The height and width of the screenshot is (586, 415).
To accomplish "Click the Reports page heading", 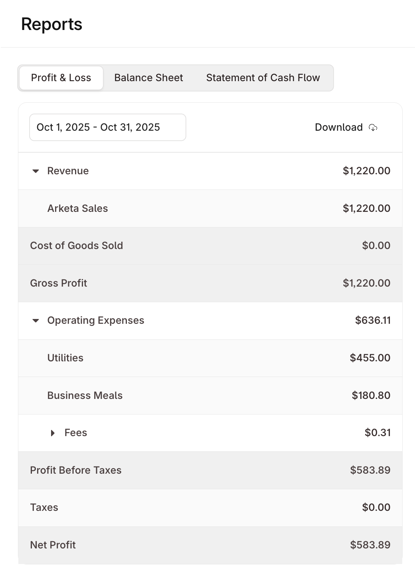I will point(52,24).
